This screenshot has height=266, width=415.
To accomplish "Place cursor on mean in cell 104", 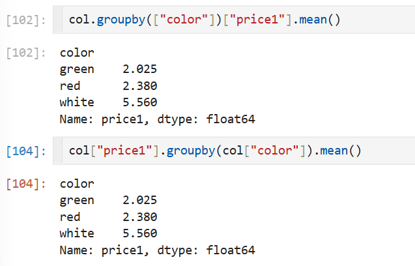I will (x=334, y=151).
